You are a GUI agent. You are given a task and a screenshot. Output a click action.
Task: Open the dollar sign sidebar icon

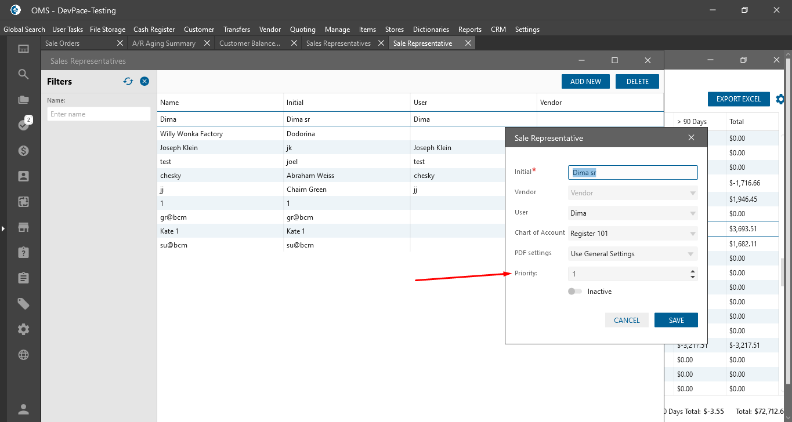coord(23,151)
